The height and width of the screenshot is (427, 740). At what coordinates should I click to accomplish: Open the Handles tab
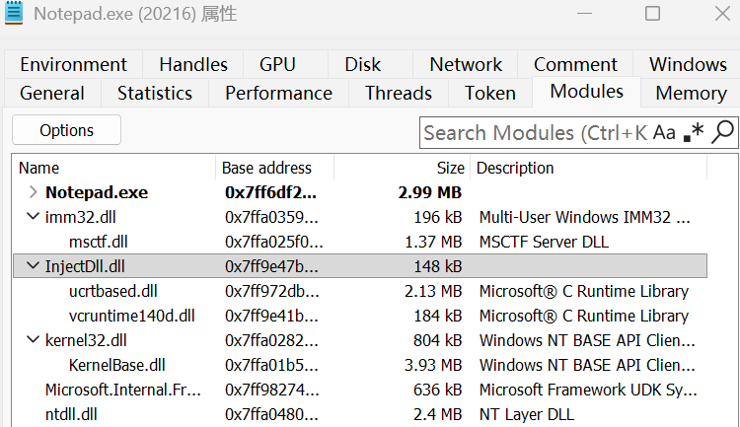[x=193, y=65]
